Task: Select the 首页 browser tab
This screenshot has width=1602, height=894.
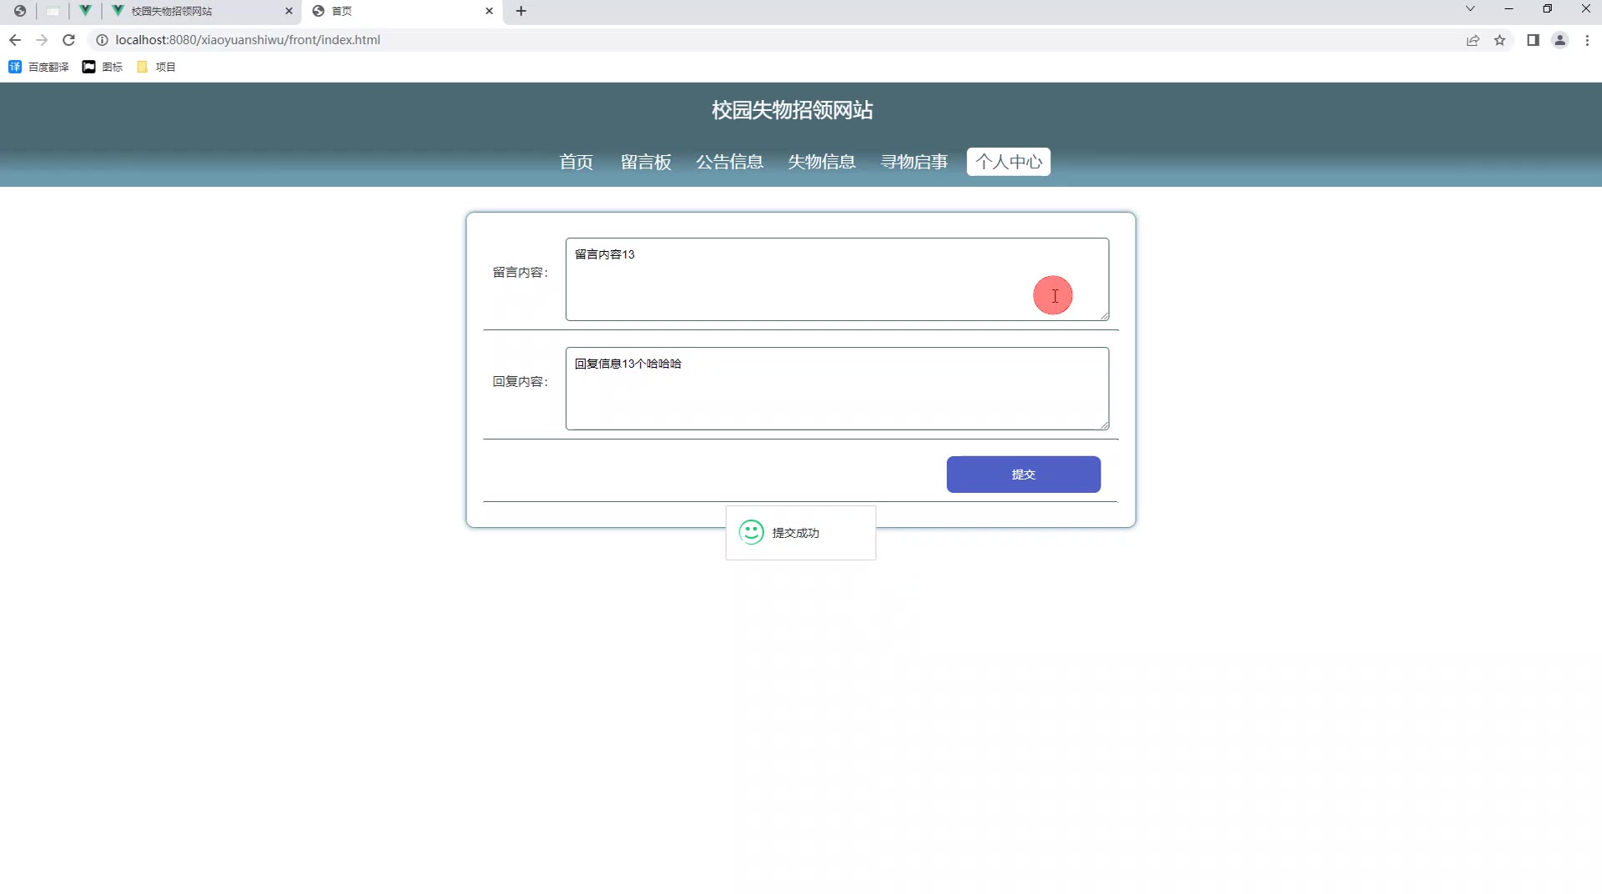Action: tap(403, 11)
